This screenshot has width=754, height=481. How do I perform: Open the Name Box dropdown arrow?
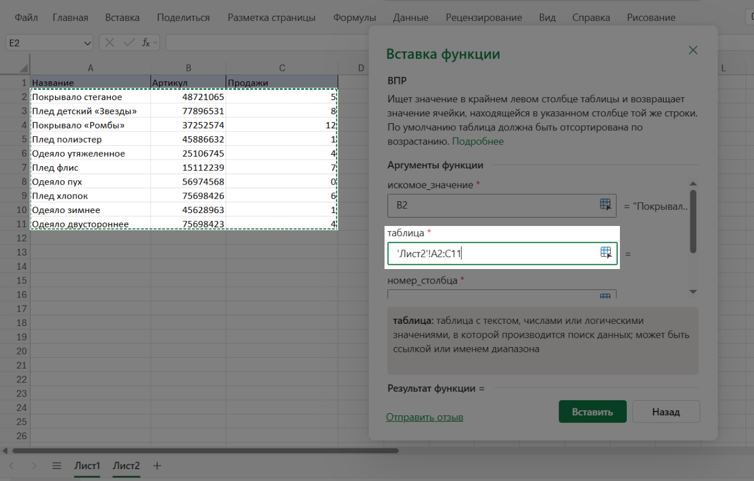pyautogui.click(x=86, y=42)
